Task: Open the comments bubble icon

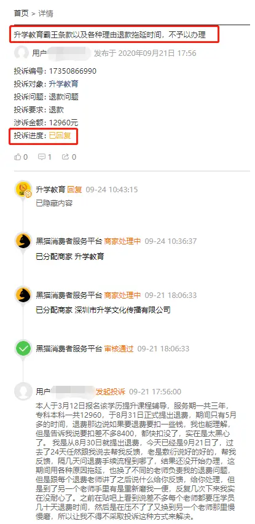Action: 41,157
